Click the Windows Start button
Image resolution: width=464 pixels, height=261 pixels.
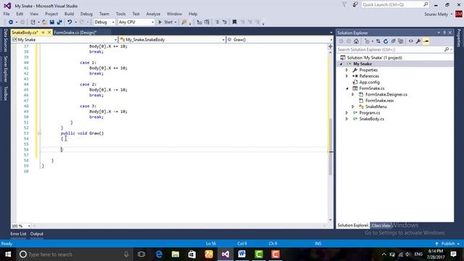point(8,254)
